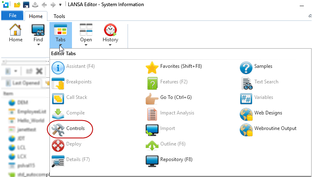312x177 pixels.
Task: Click the Open folder icon in title bar
Action: 17,4
